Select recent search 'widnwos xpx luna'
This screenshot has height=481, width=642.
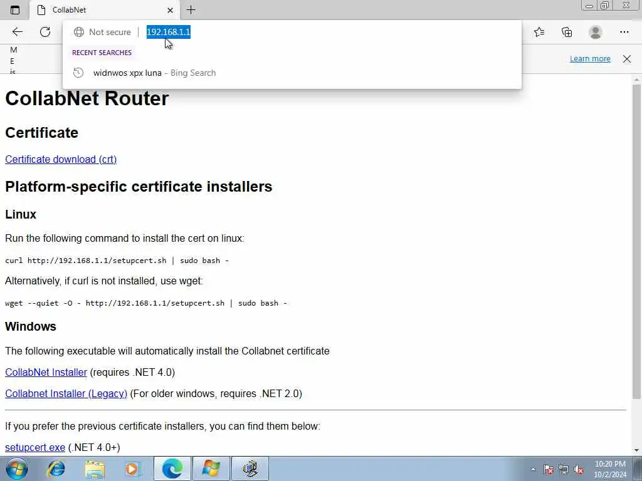(292, 73)
